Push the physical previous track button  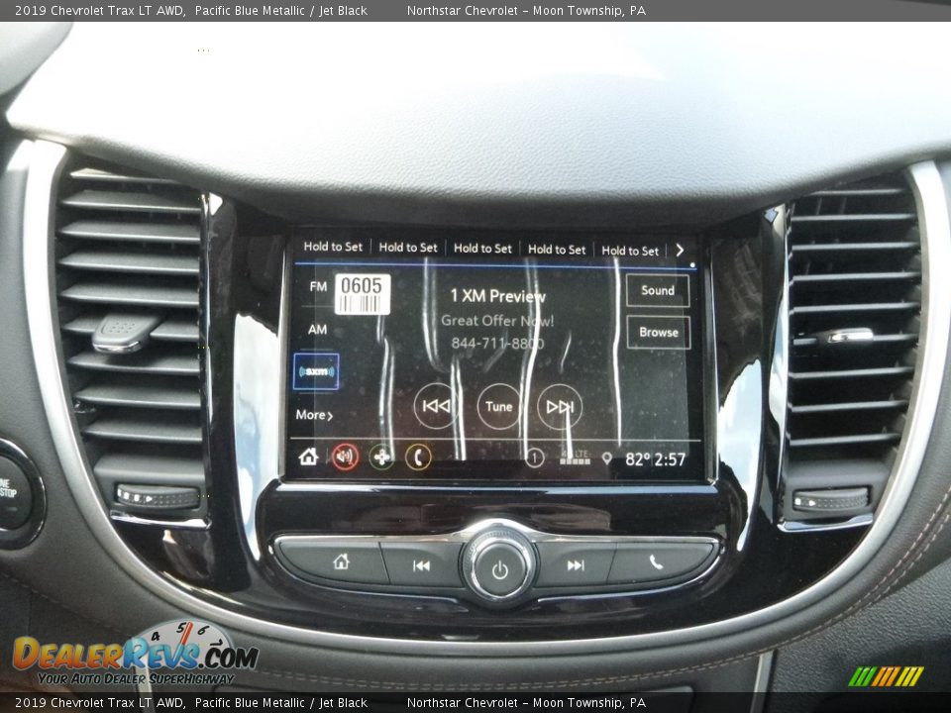[x=421, y=565]
